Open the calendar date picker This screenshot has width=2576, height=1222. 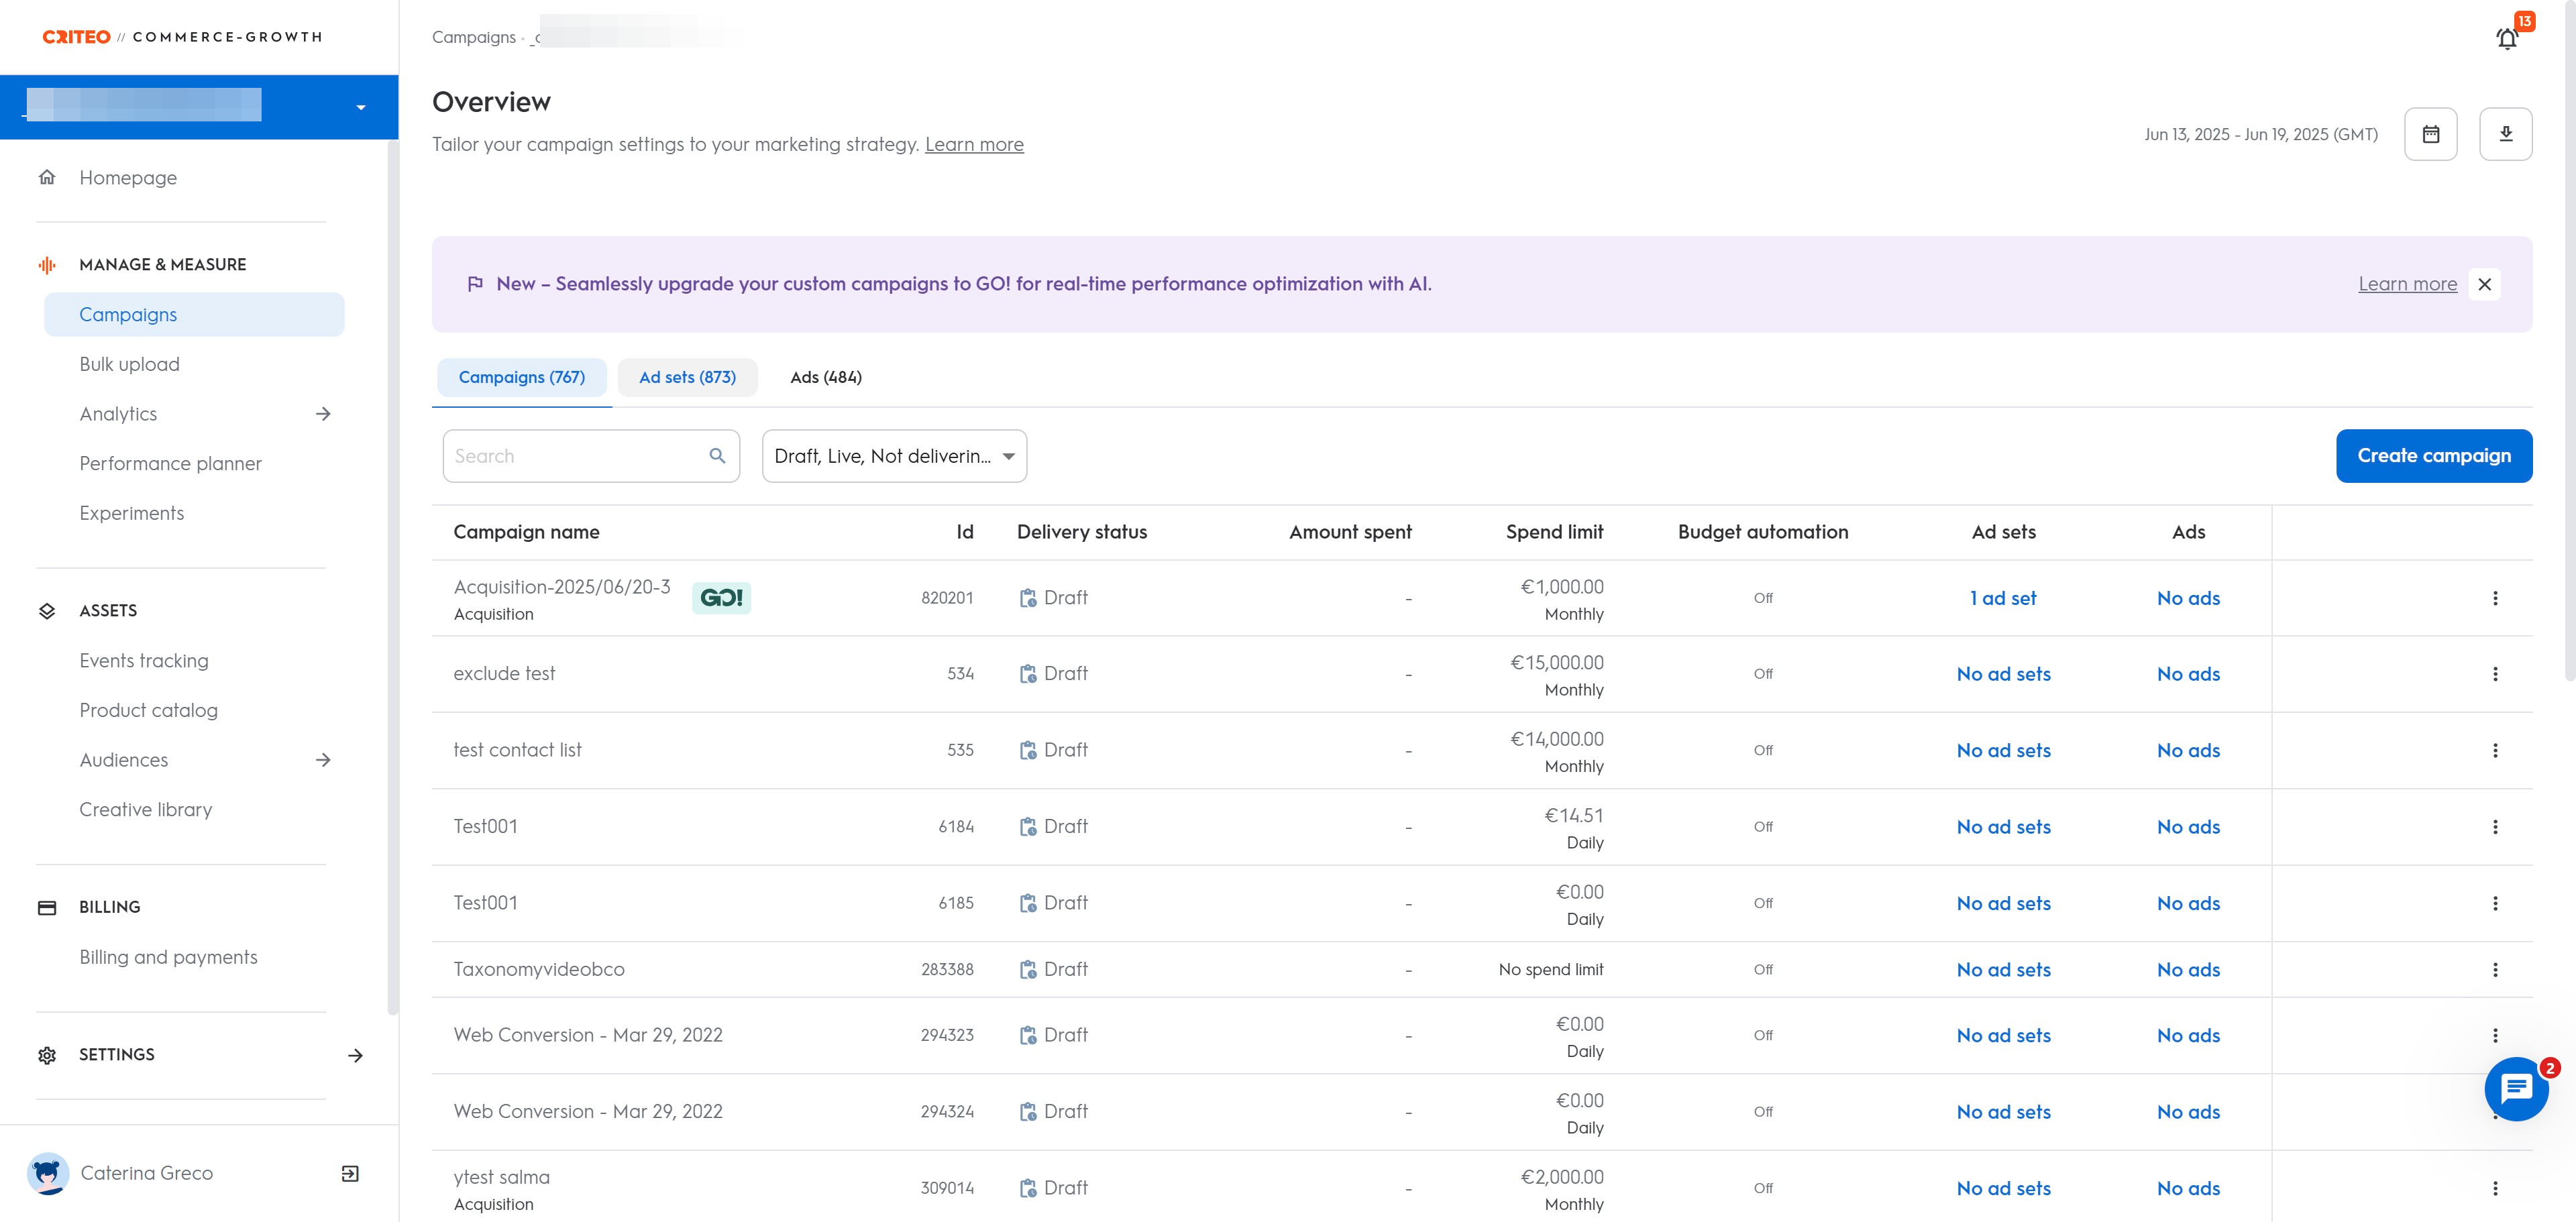(x=2430, y=134)
